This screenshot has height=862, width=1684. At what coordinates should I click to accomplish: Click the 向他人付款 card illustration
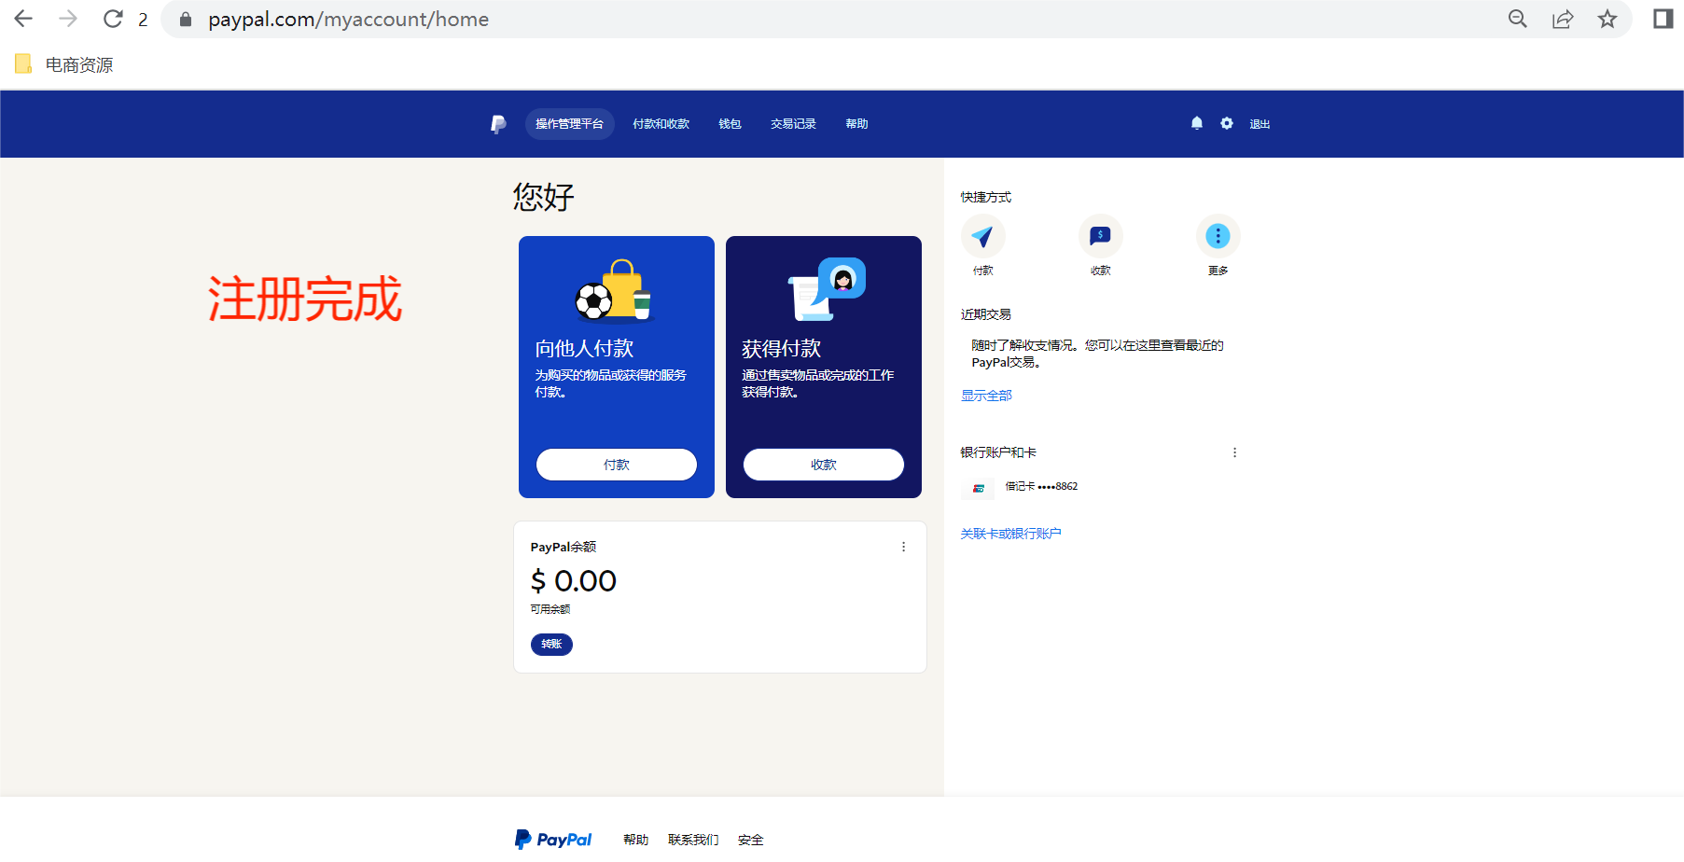point(614,290)
